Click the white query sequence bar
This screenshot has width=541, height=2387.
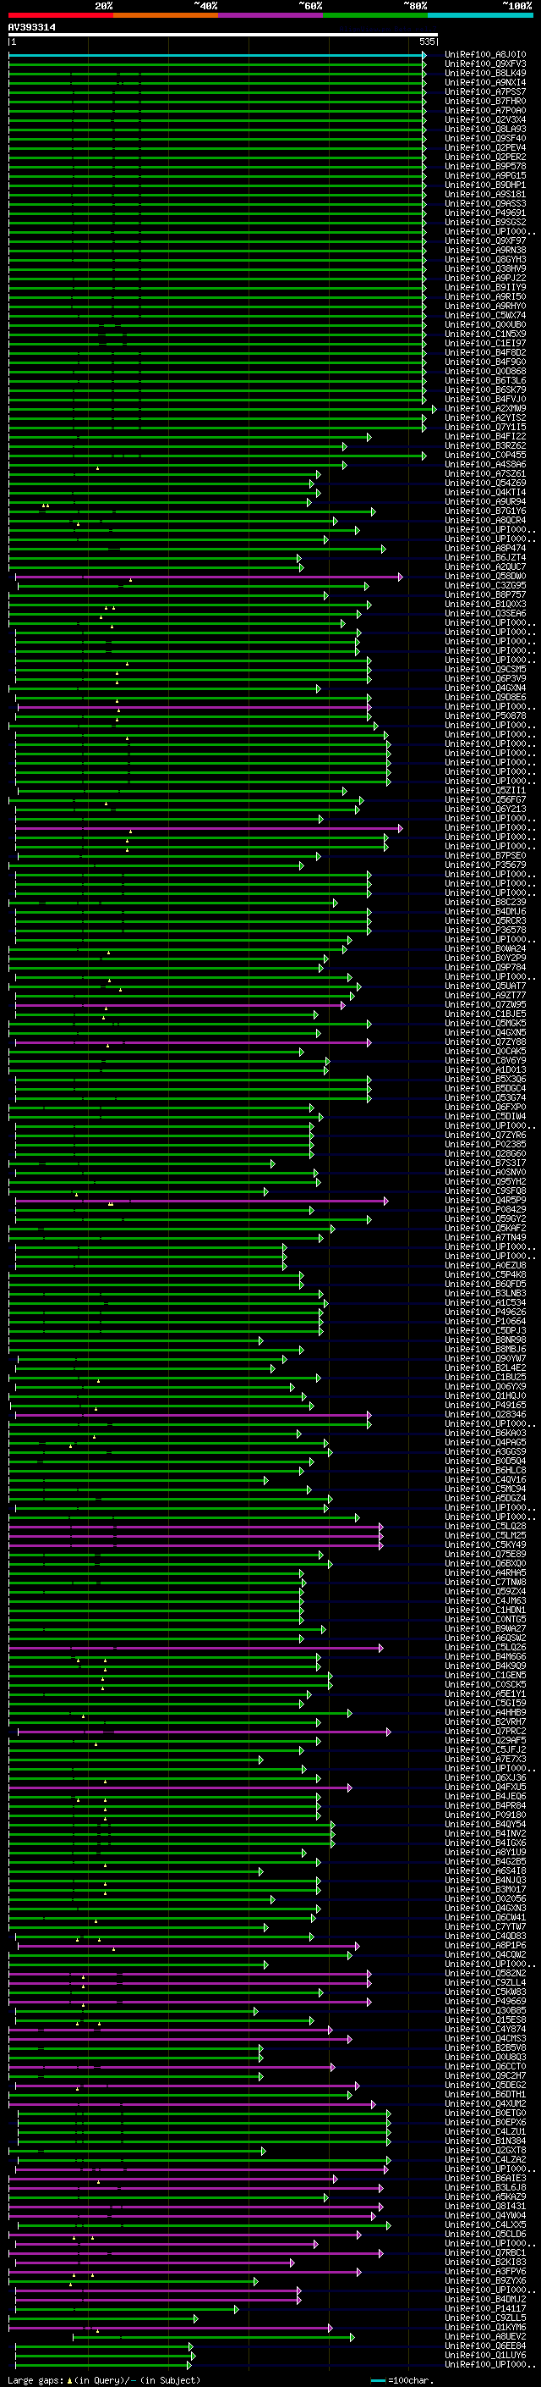(223, 36)
